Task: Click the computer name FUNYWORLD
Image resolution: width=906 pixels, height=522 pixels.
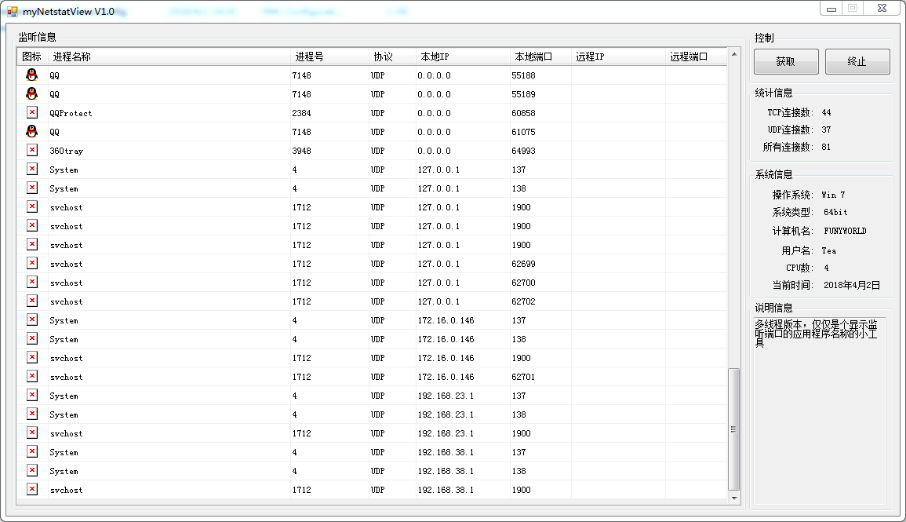Action: [846, 232]
